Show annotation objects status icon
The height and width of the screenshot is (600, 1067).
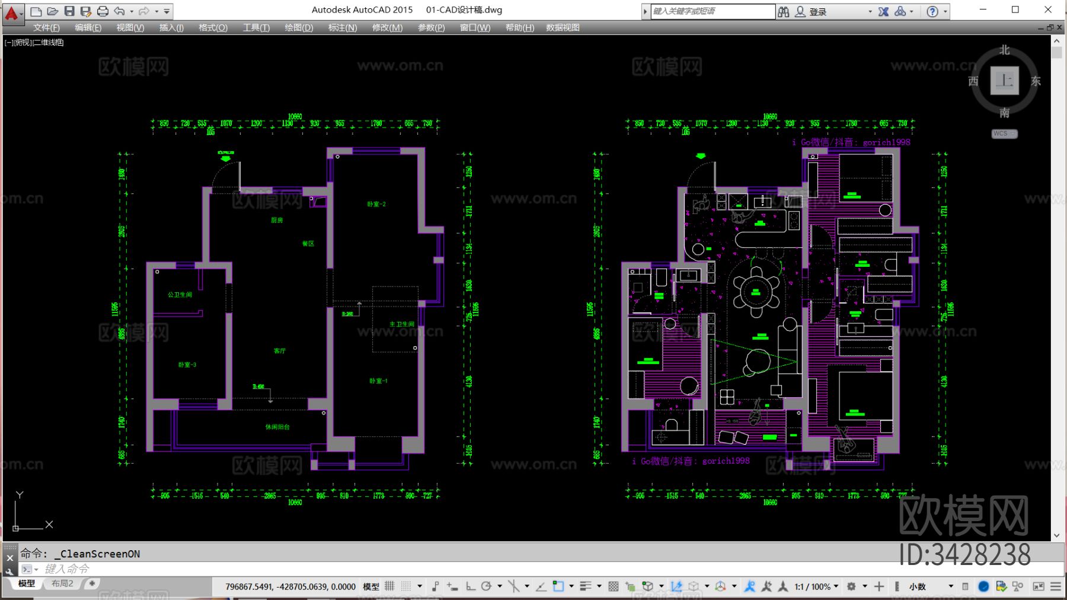point(749,586)
